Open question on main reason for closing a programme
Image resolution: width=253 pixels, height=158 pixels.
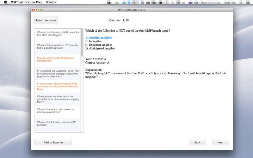(58, 112)
